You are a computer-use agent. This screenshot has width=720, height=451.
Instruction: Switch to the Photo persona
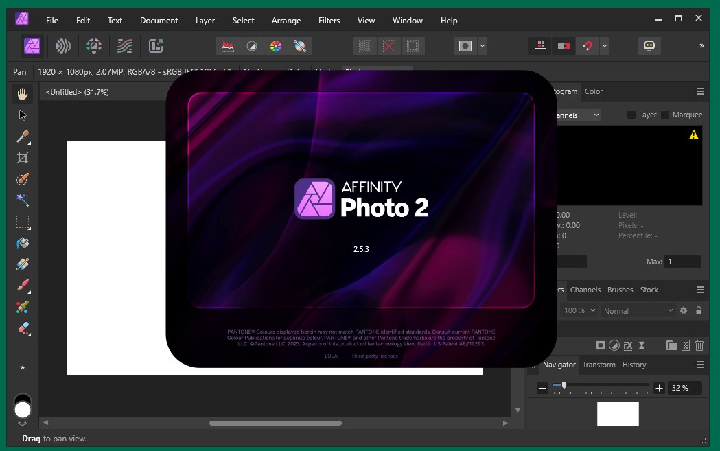click(32, 46)
